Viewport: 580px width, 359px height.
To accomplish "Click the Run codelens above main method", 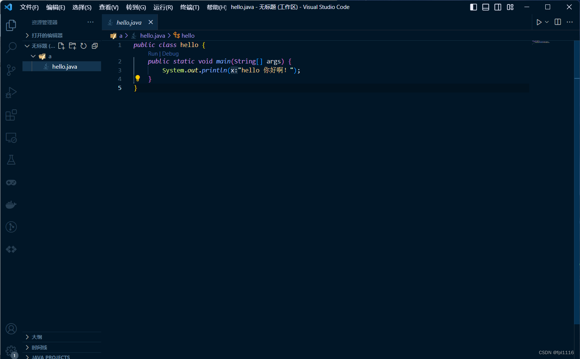I will pos(153,53).
